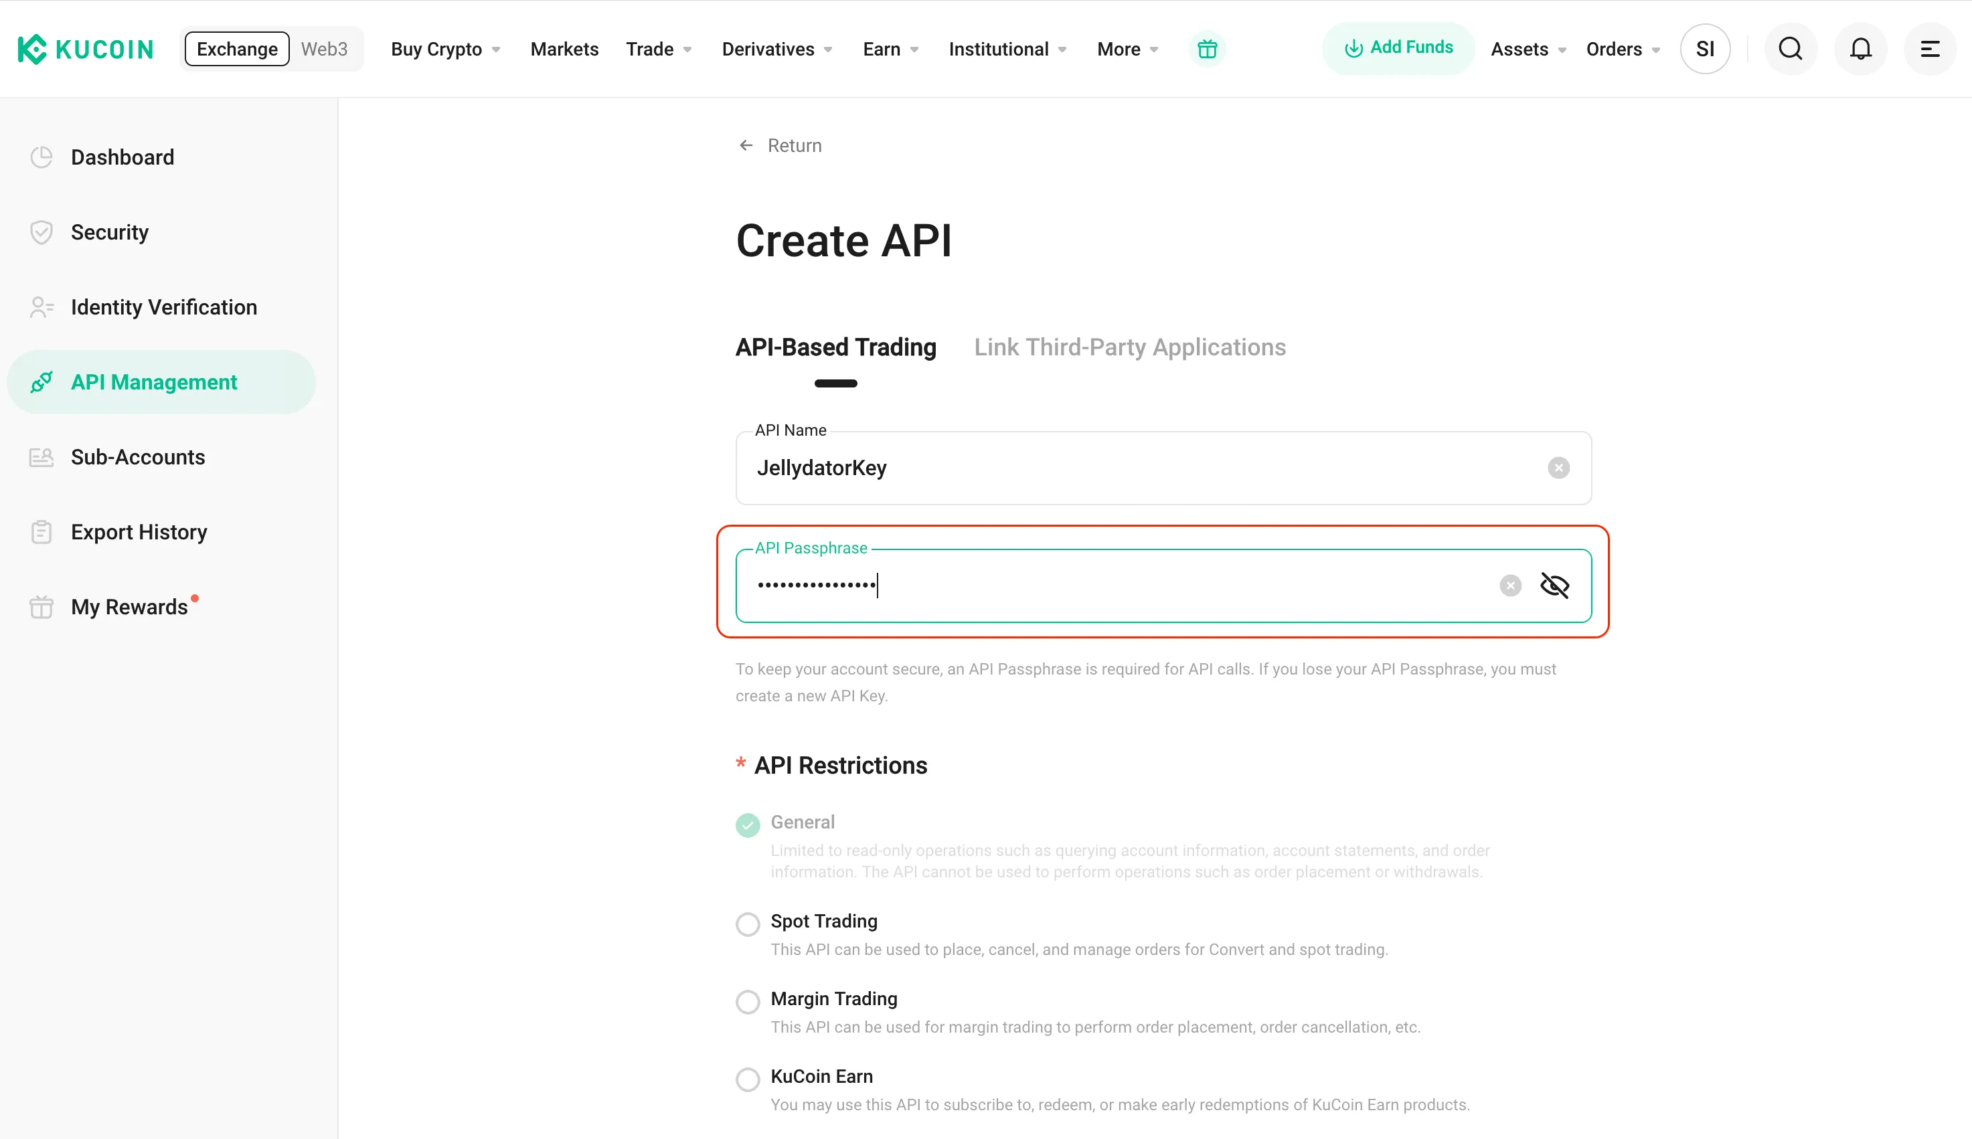This screenshot has width=1972, height=1139.
Task: Expand the More dropdown
Action: click(x=1128, y=50)
